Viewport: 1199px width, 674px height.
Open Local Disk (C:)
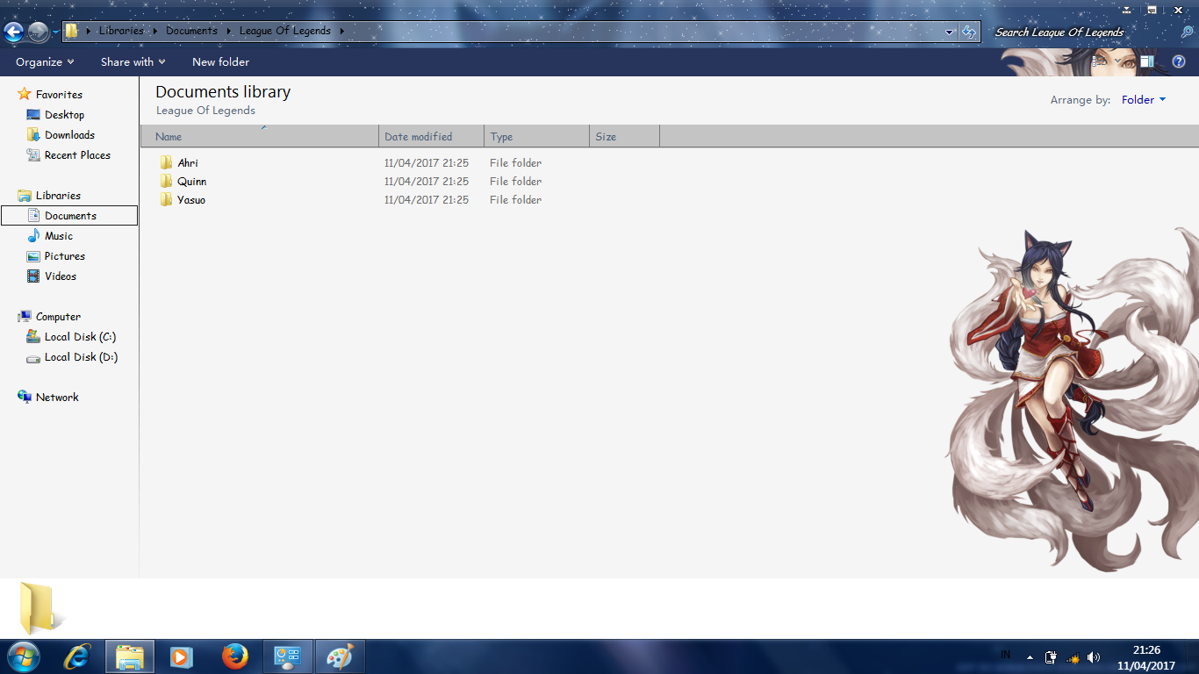pyautogui.click(x=80, y=337)
